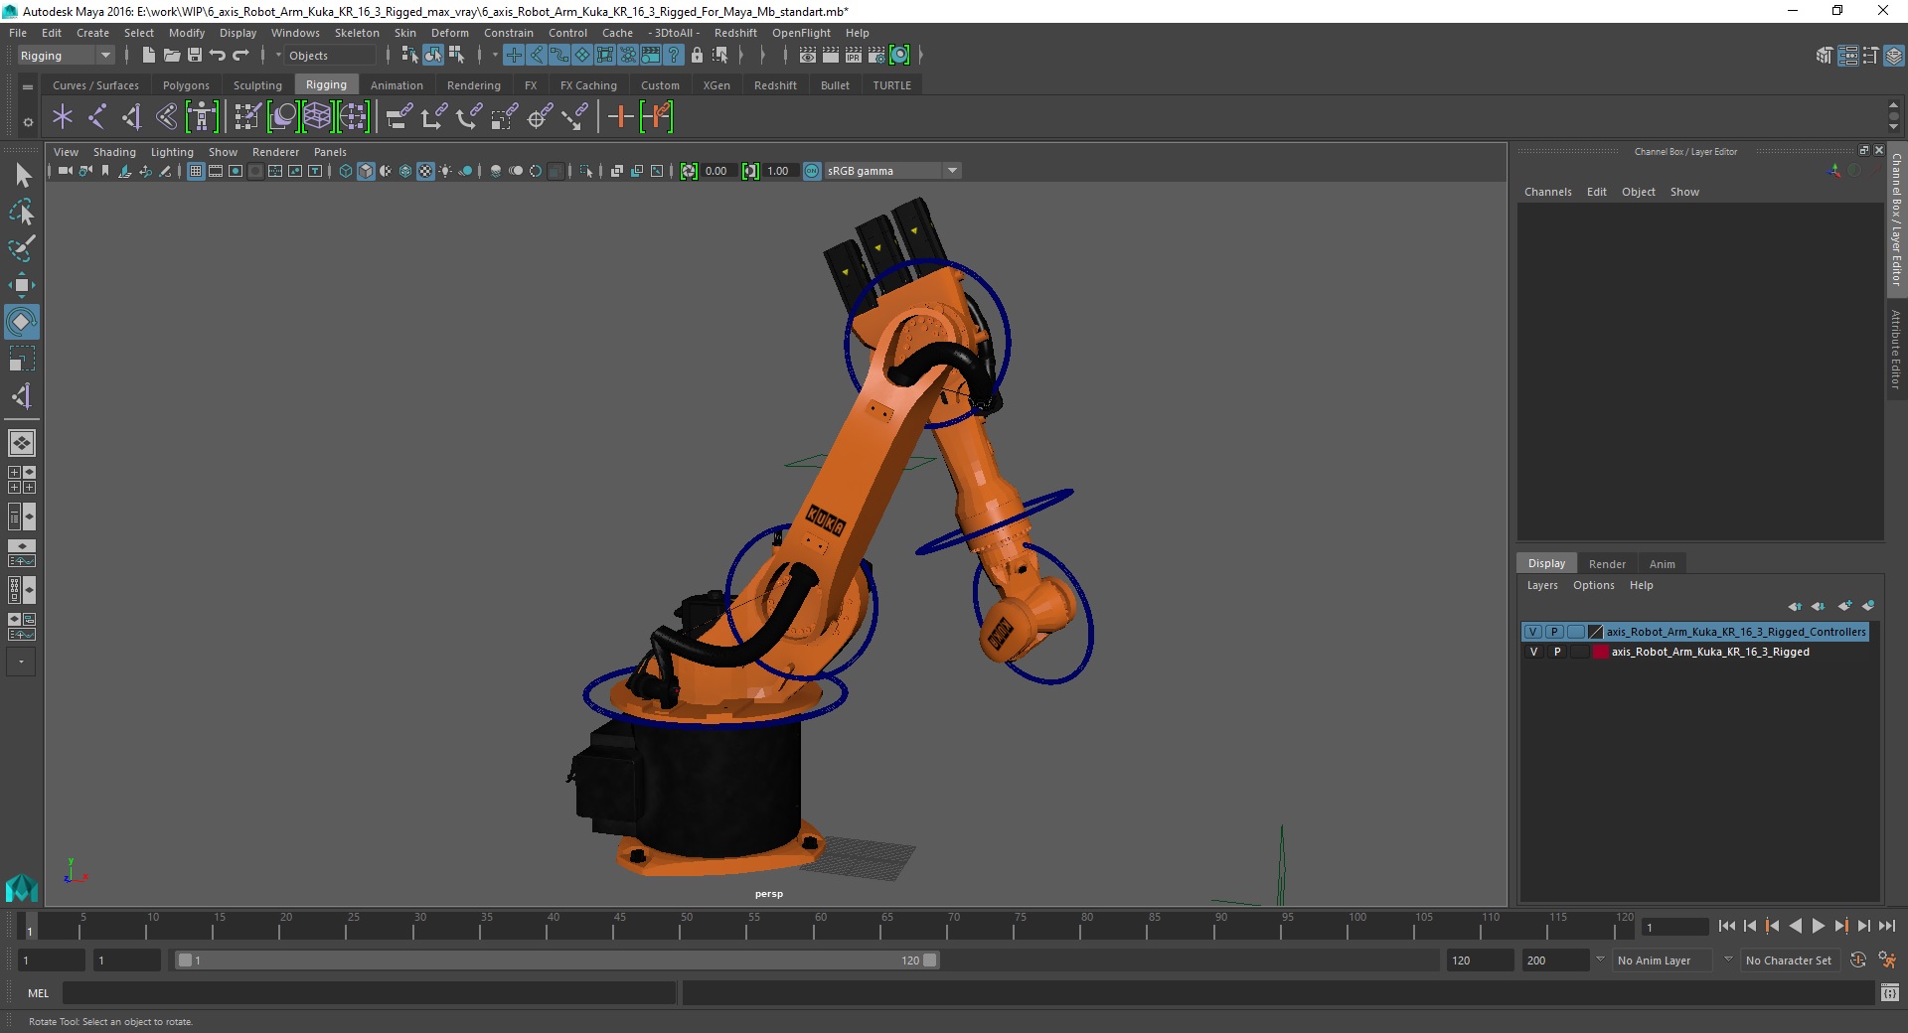Image resolution: width=1908 pixels, height=1033 pixels.
Task: Open the shelf options menu button
Action: pos(28,122)
